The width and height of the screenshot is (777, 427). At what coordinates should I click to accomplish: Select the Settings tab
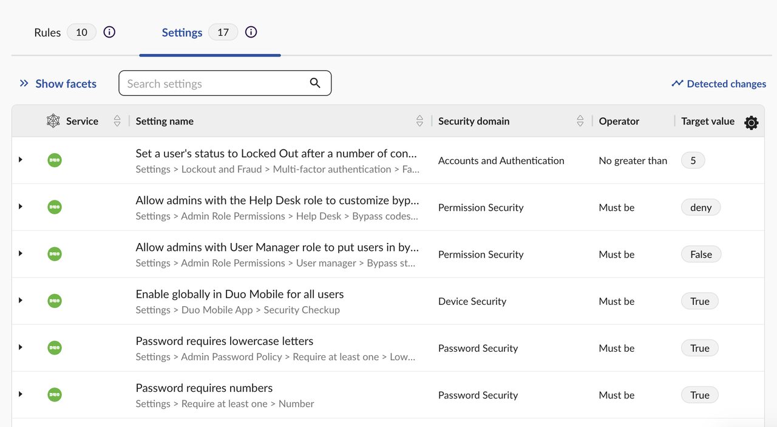182,33
